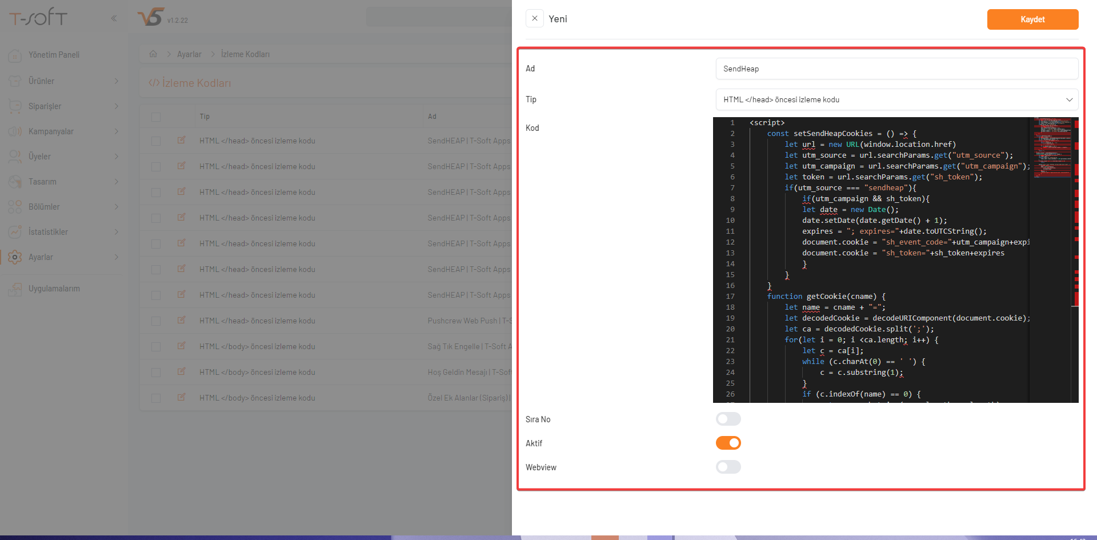The image size is (1097, 540).
Task: Click the Tasarım palette icon
Action: [x=15, y=182]
